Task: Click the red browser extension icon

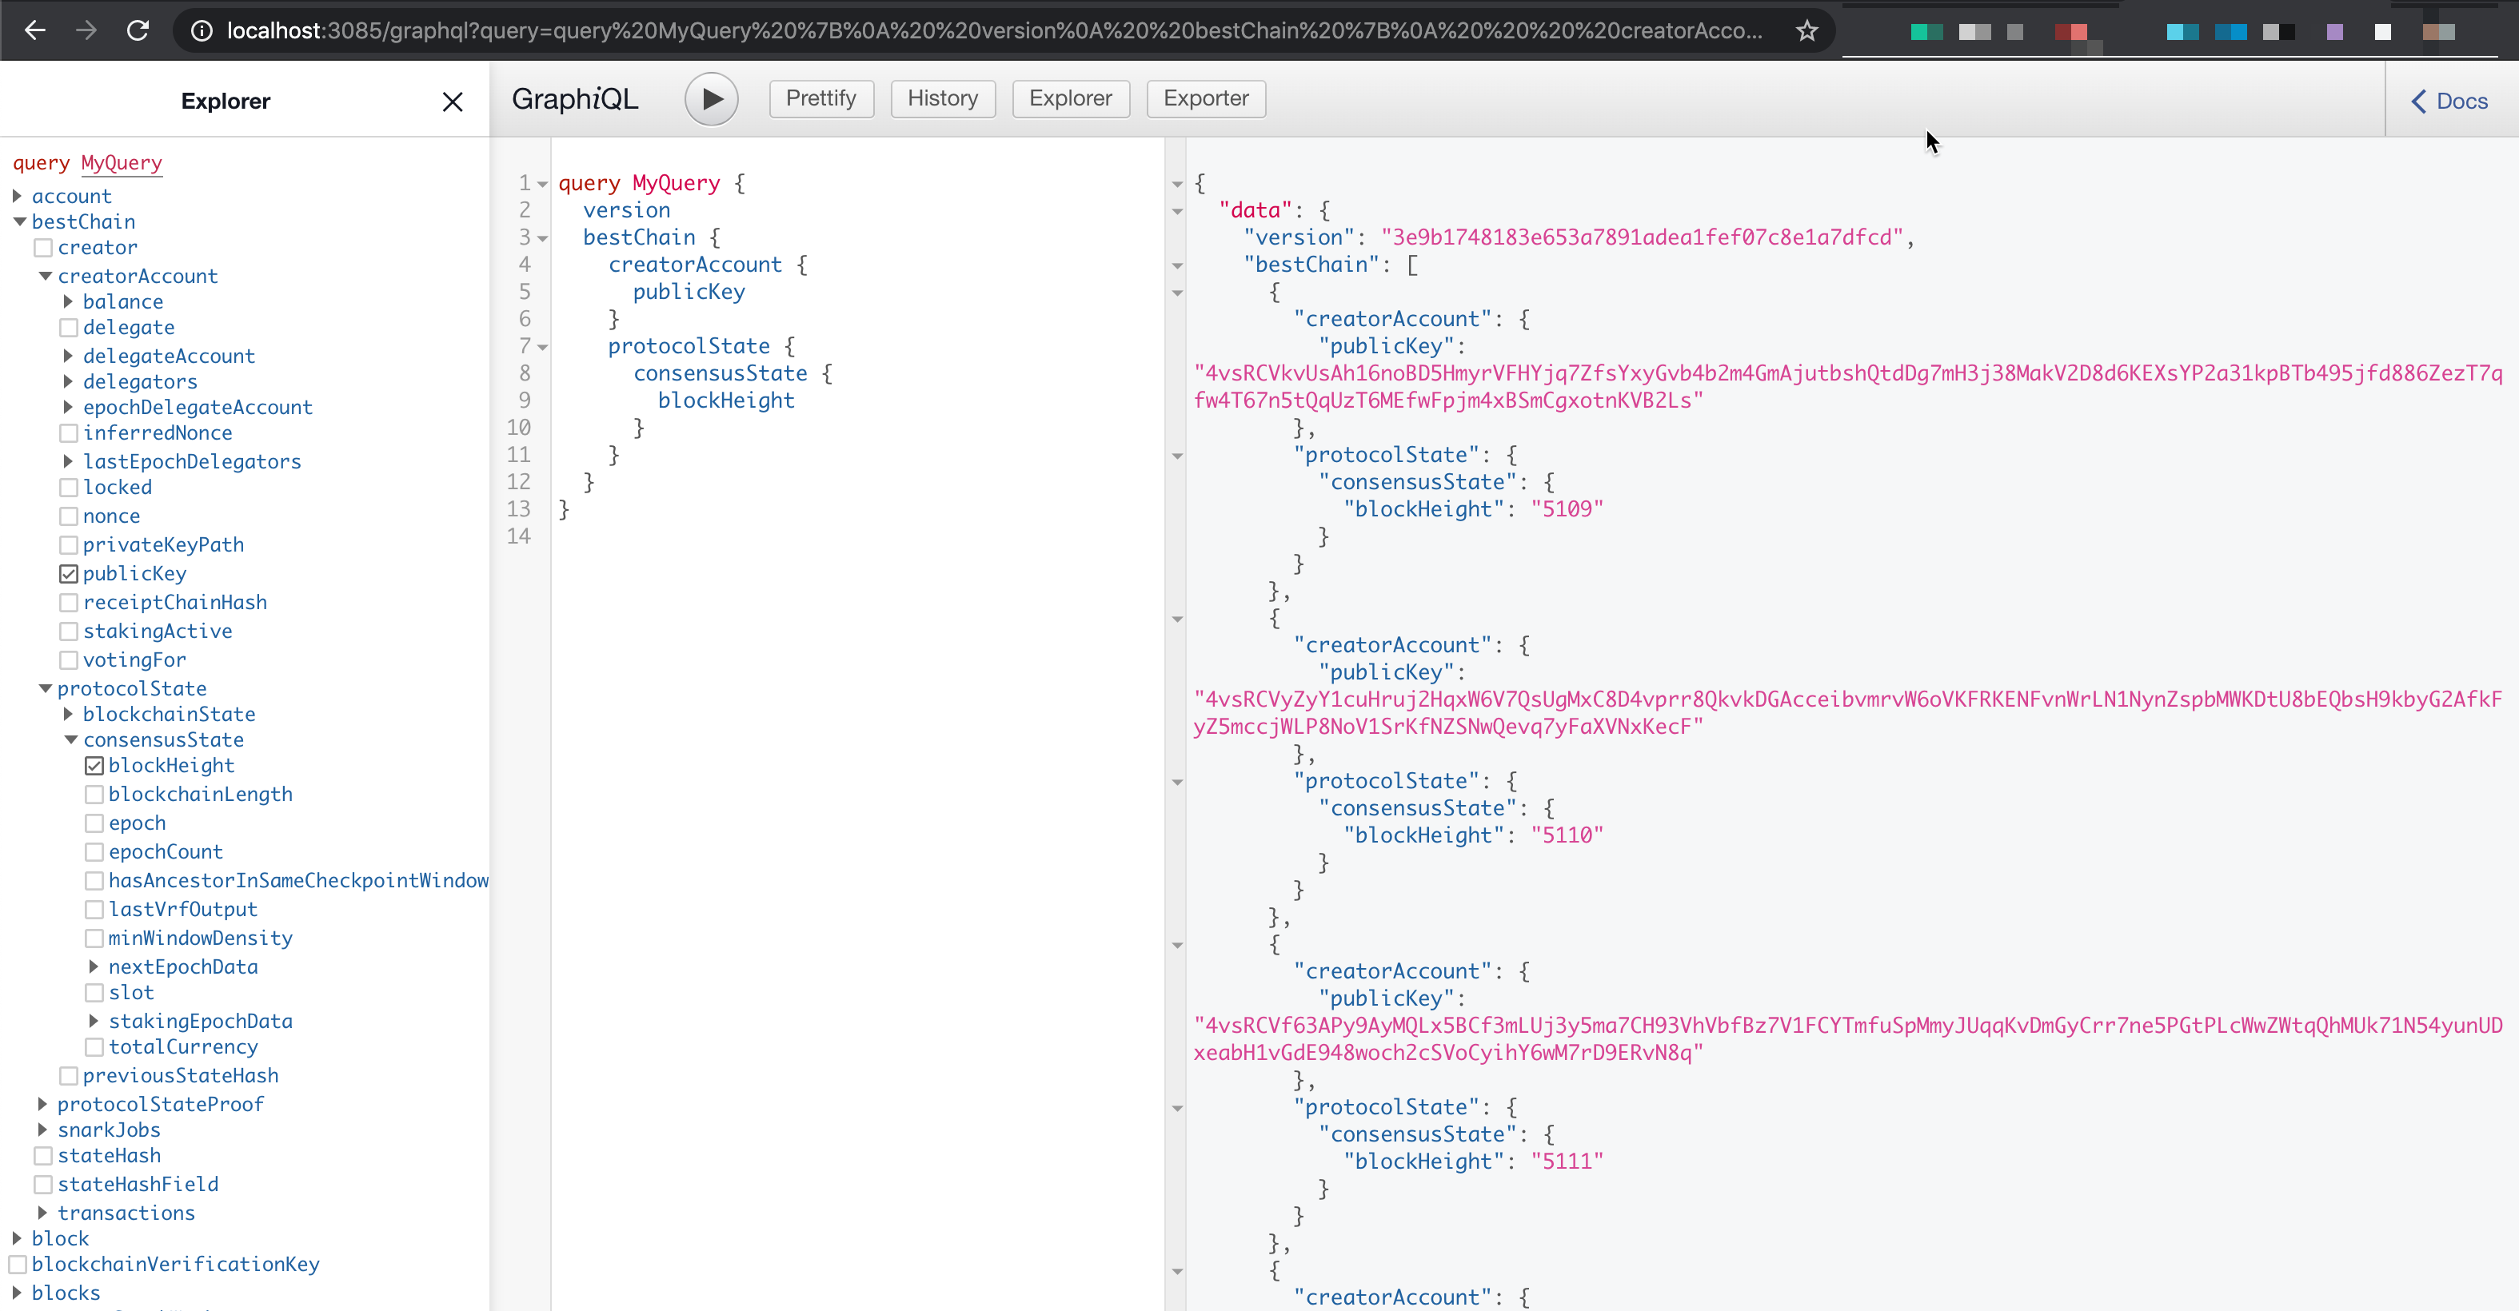Action: [2070, 31]
